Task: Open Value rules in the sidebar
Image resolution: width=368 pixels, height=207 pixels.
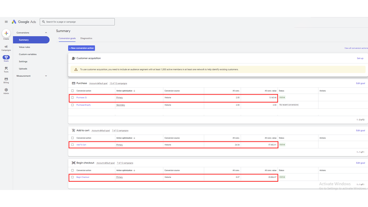Action: 24,47
